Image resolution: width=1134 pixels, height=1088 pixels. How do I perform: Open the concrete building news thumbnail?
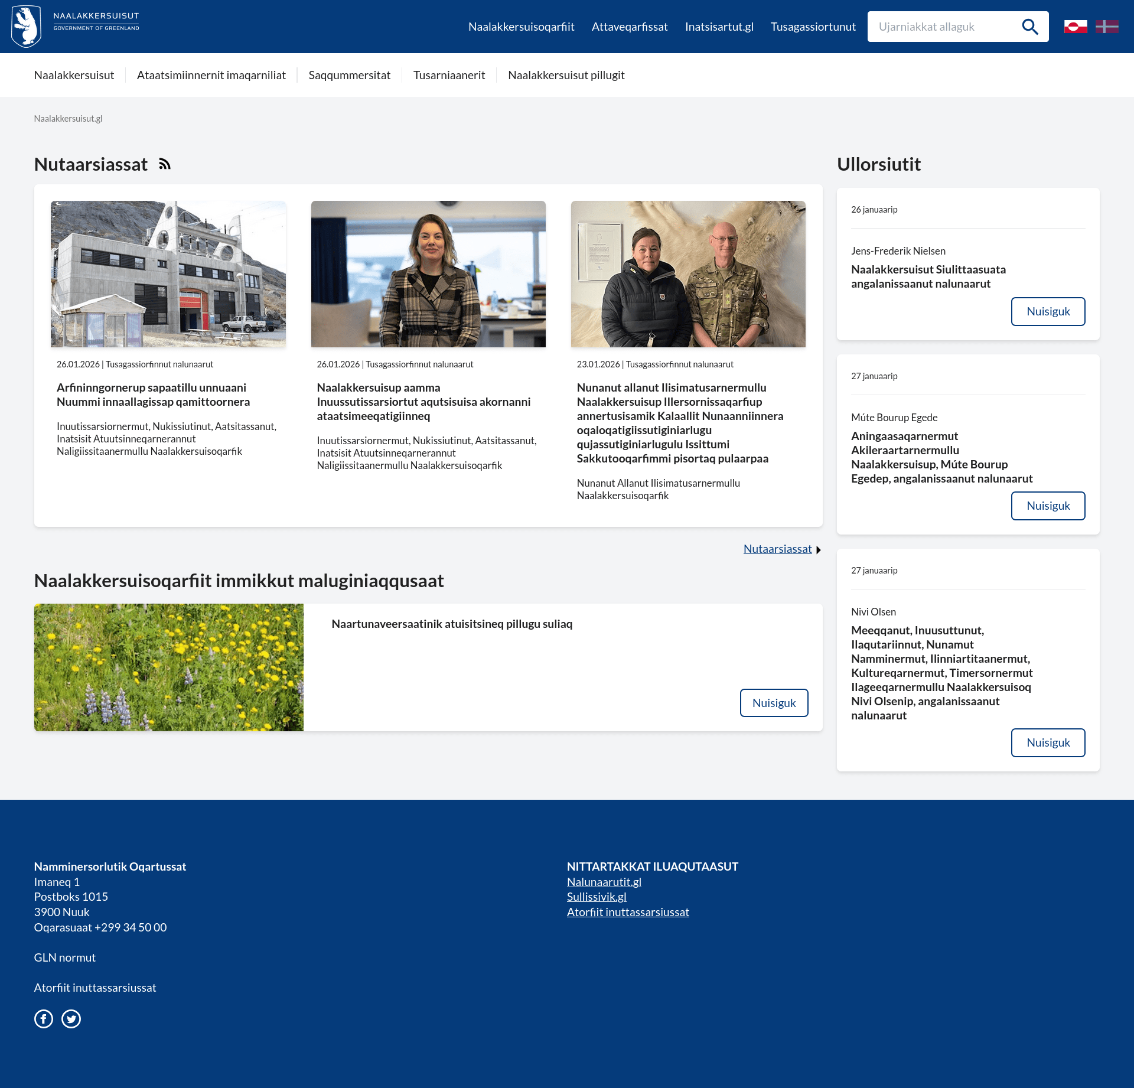click(168, 274)
